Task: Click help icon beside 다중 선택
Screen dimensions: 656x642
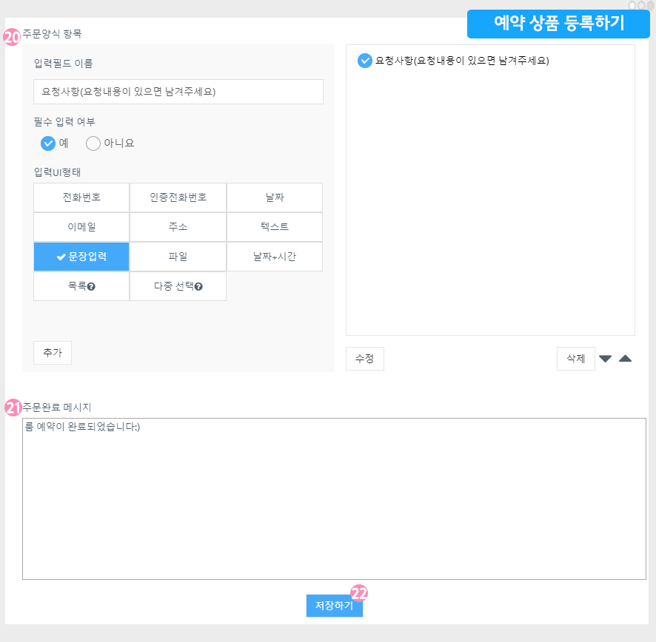Action: click(x=198, y=286)
